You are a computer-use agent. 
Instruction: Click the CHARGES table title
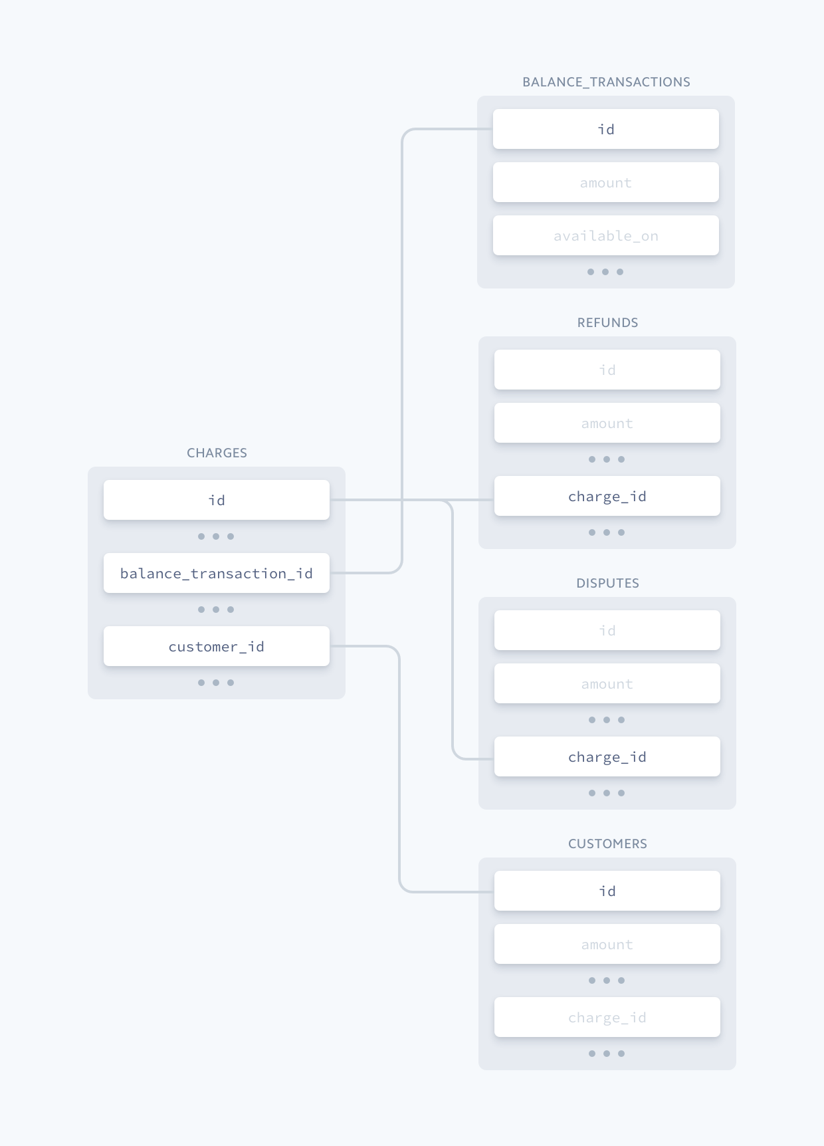point(217,453)
